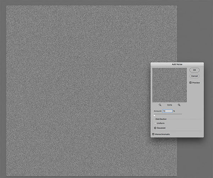This screenshot has height=178, width=213.
Task: Click the Amount percentage input field
Action: click(x=168, y=111)
